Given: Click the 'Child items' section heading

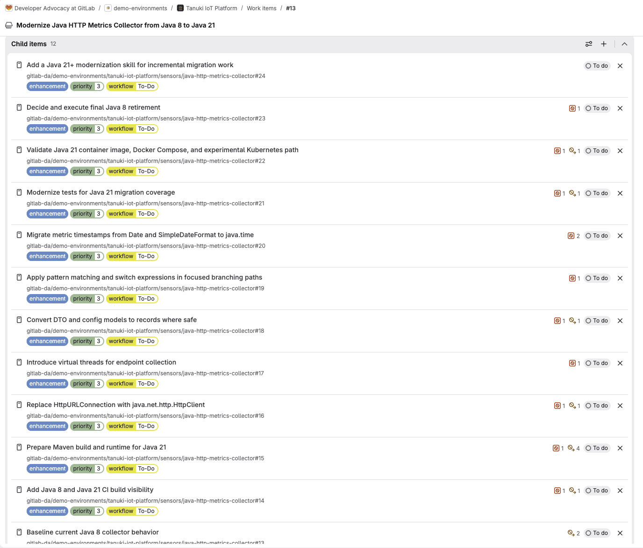Looking at the screenshot, I should coord(29,44).
